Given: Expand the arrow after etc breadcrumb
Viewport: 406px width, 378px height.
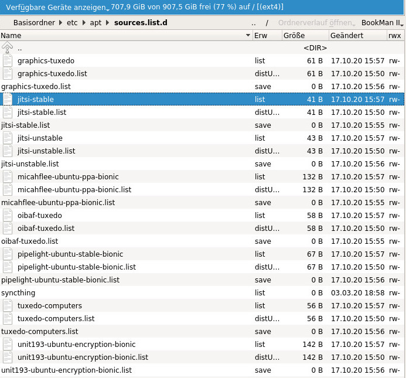Looking at the screenshot, I should pyautogui.click(x=84, y=23).
